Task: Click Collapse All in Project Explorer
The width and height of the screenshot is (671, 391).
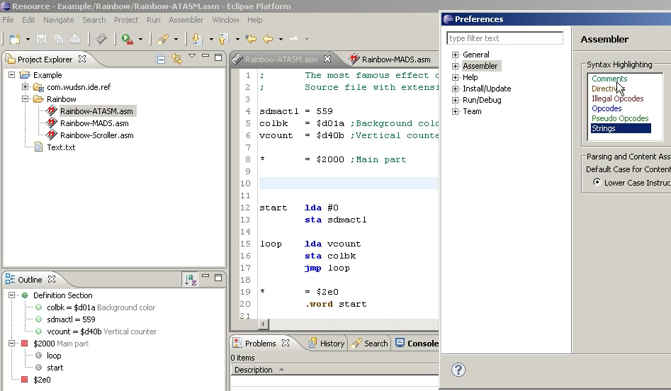Action: coord(161,59)
